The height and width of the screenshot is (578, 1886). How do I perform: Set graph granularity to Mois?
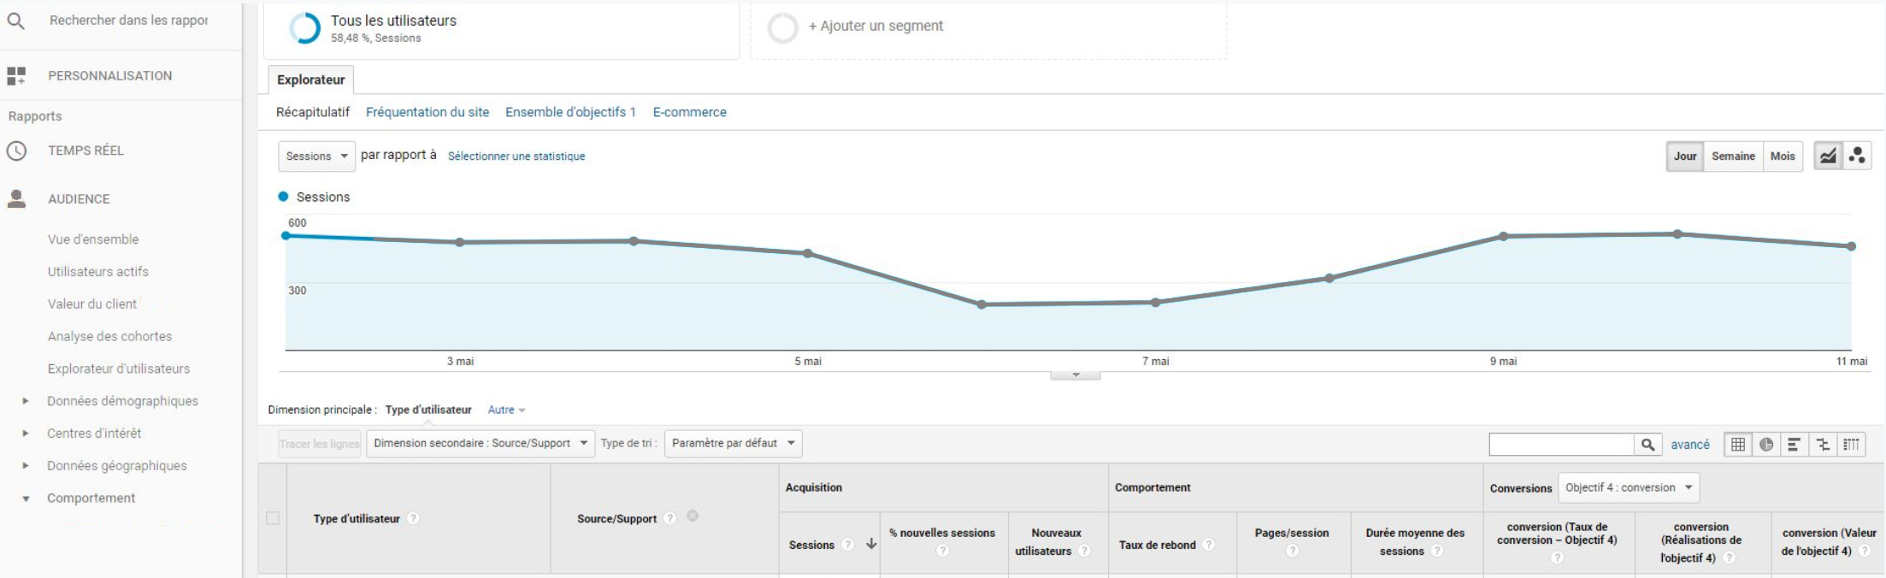1783,156
